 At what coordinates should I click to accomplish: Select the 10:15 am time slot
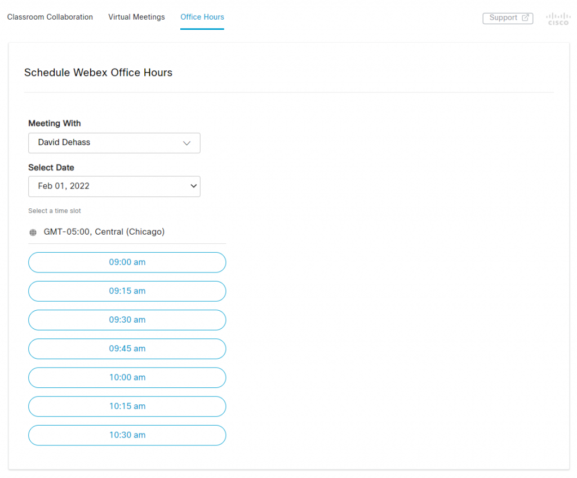click(127, 406)
